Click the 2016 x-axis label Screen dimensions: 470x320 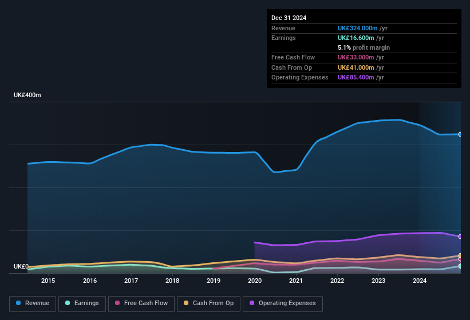click(90, 281)
